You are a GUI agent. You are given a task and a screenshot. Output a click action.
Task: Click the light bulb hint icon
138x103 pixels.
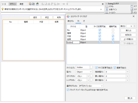point(3,9)
